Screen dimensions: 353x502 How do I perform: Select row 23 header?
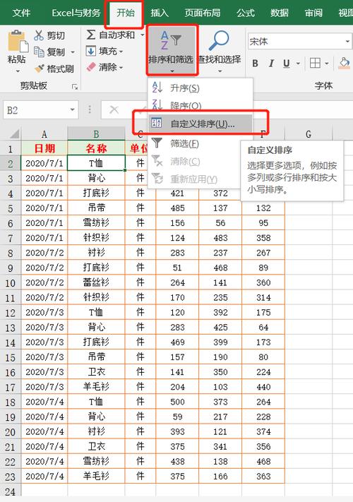pos(11,477)
